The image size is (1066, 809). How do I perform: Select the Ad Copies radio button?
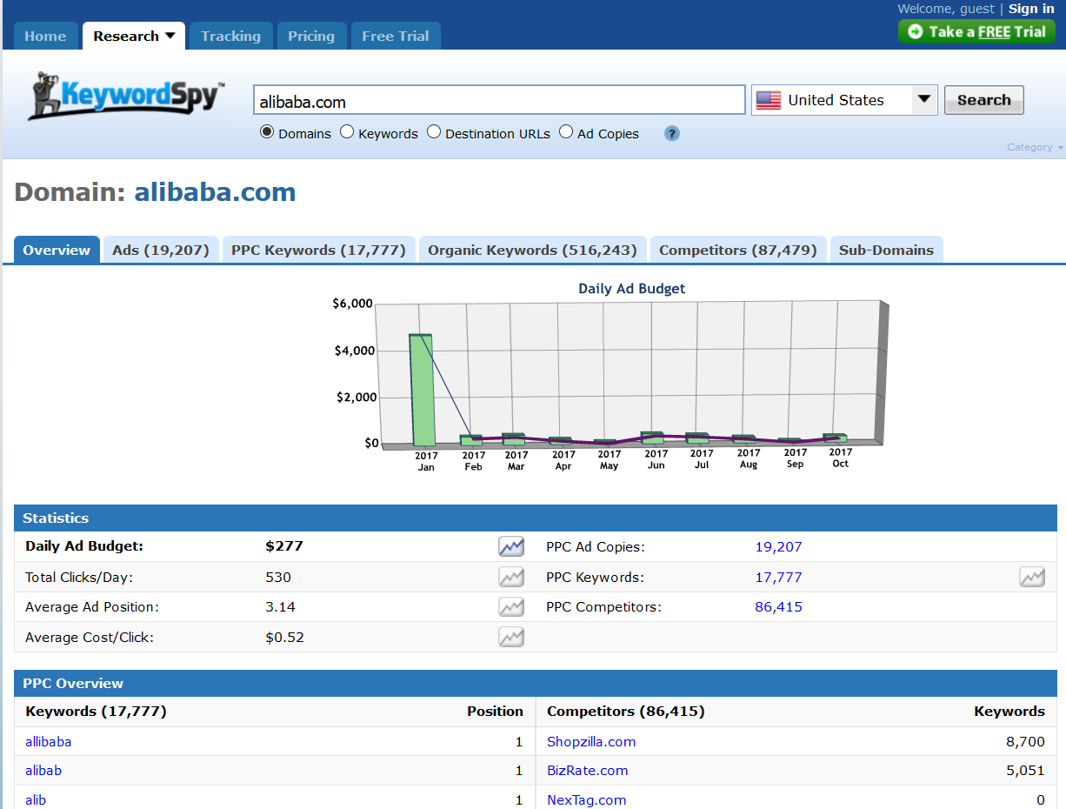pos(566,132)
